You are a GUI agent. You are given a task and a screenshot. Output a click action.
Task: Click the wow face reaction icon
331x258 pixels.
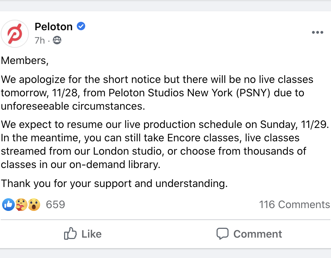[x=34, y=205]
